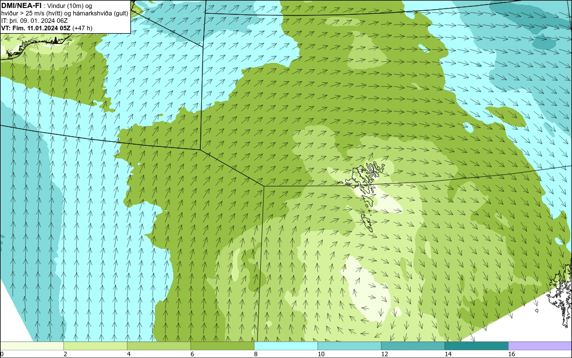
Task: Click the coastline outline at the right edge
Action: (x=561, y=293)
